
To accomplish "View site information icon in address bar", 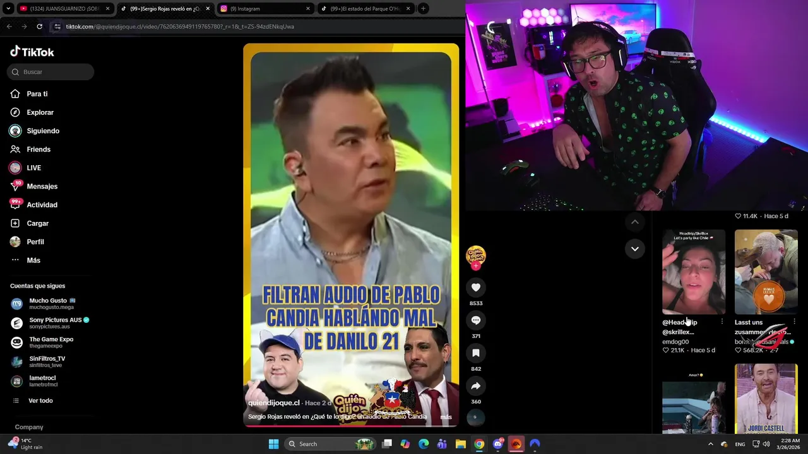I will [x=57, y=26].
